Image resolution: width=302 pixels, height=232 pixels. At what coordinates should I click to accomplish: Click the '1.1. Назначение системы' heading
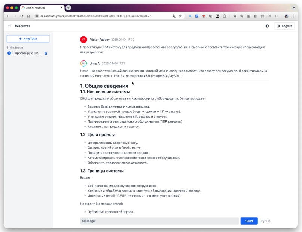(105, 92)
